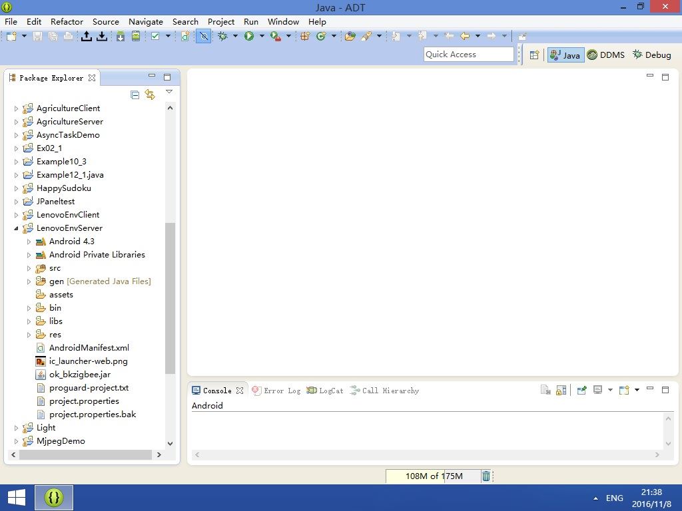Screen dimensions: 682x511
Task: Open the New Java Class dropdown arrow
Action: coord(334,36)
